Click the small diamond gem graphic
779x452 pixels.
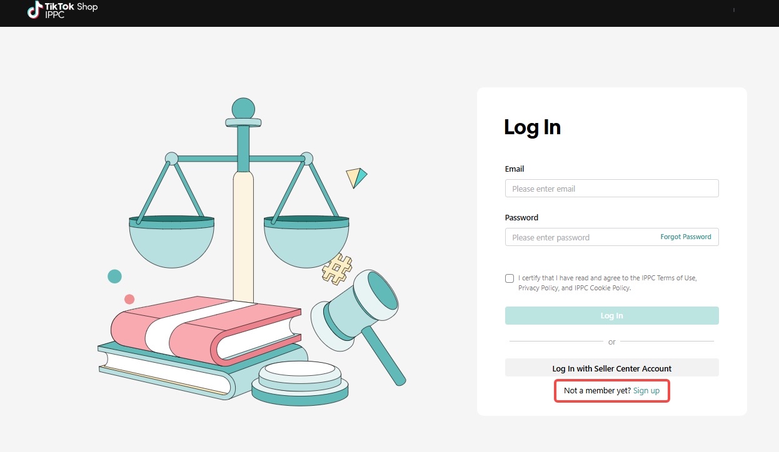coord(356,177)
